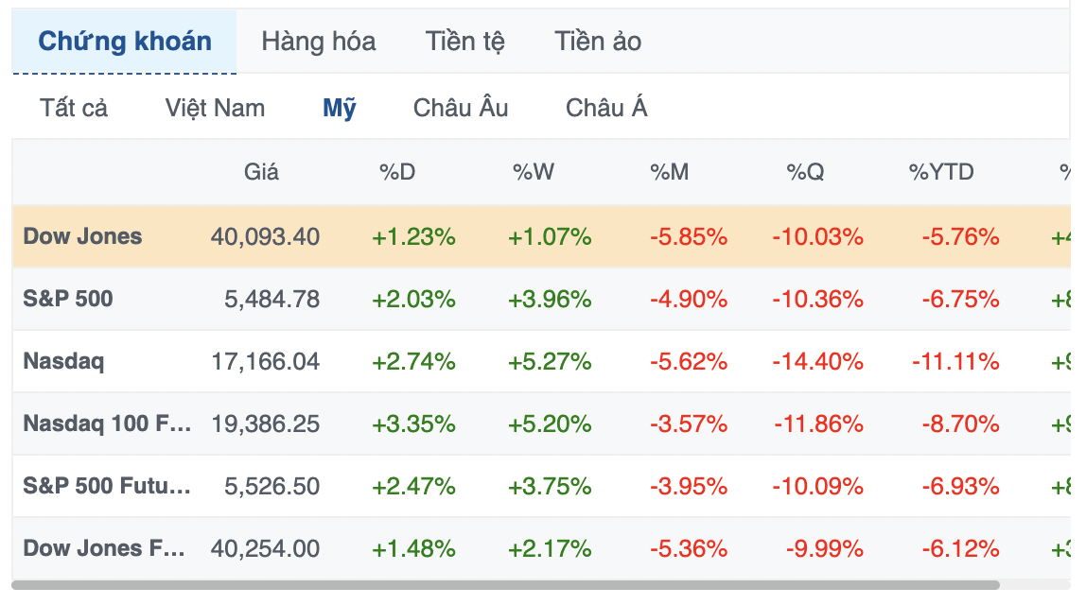Open the Nasdaq index row

tap(542, 361)
